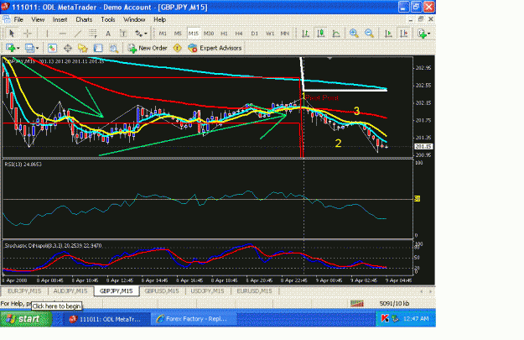The width and height of the screenshot is (524, 340).
Task: Open the Insert menu
Action: pos(60,19)
